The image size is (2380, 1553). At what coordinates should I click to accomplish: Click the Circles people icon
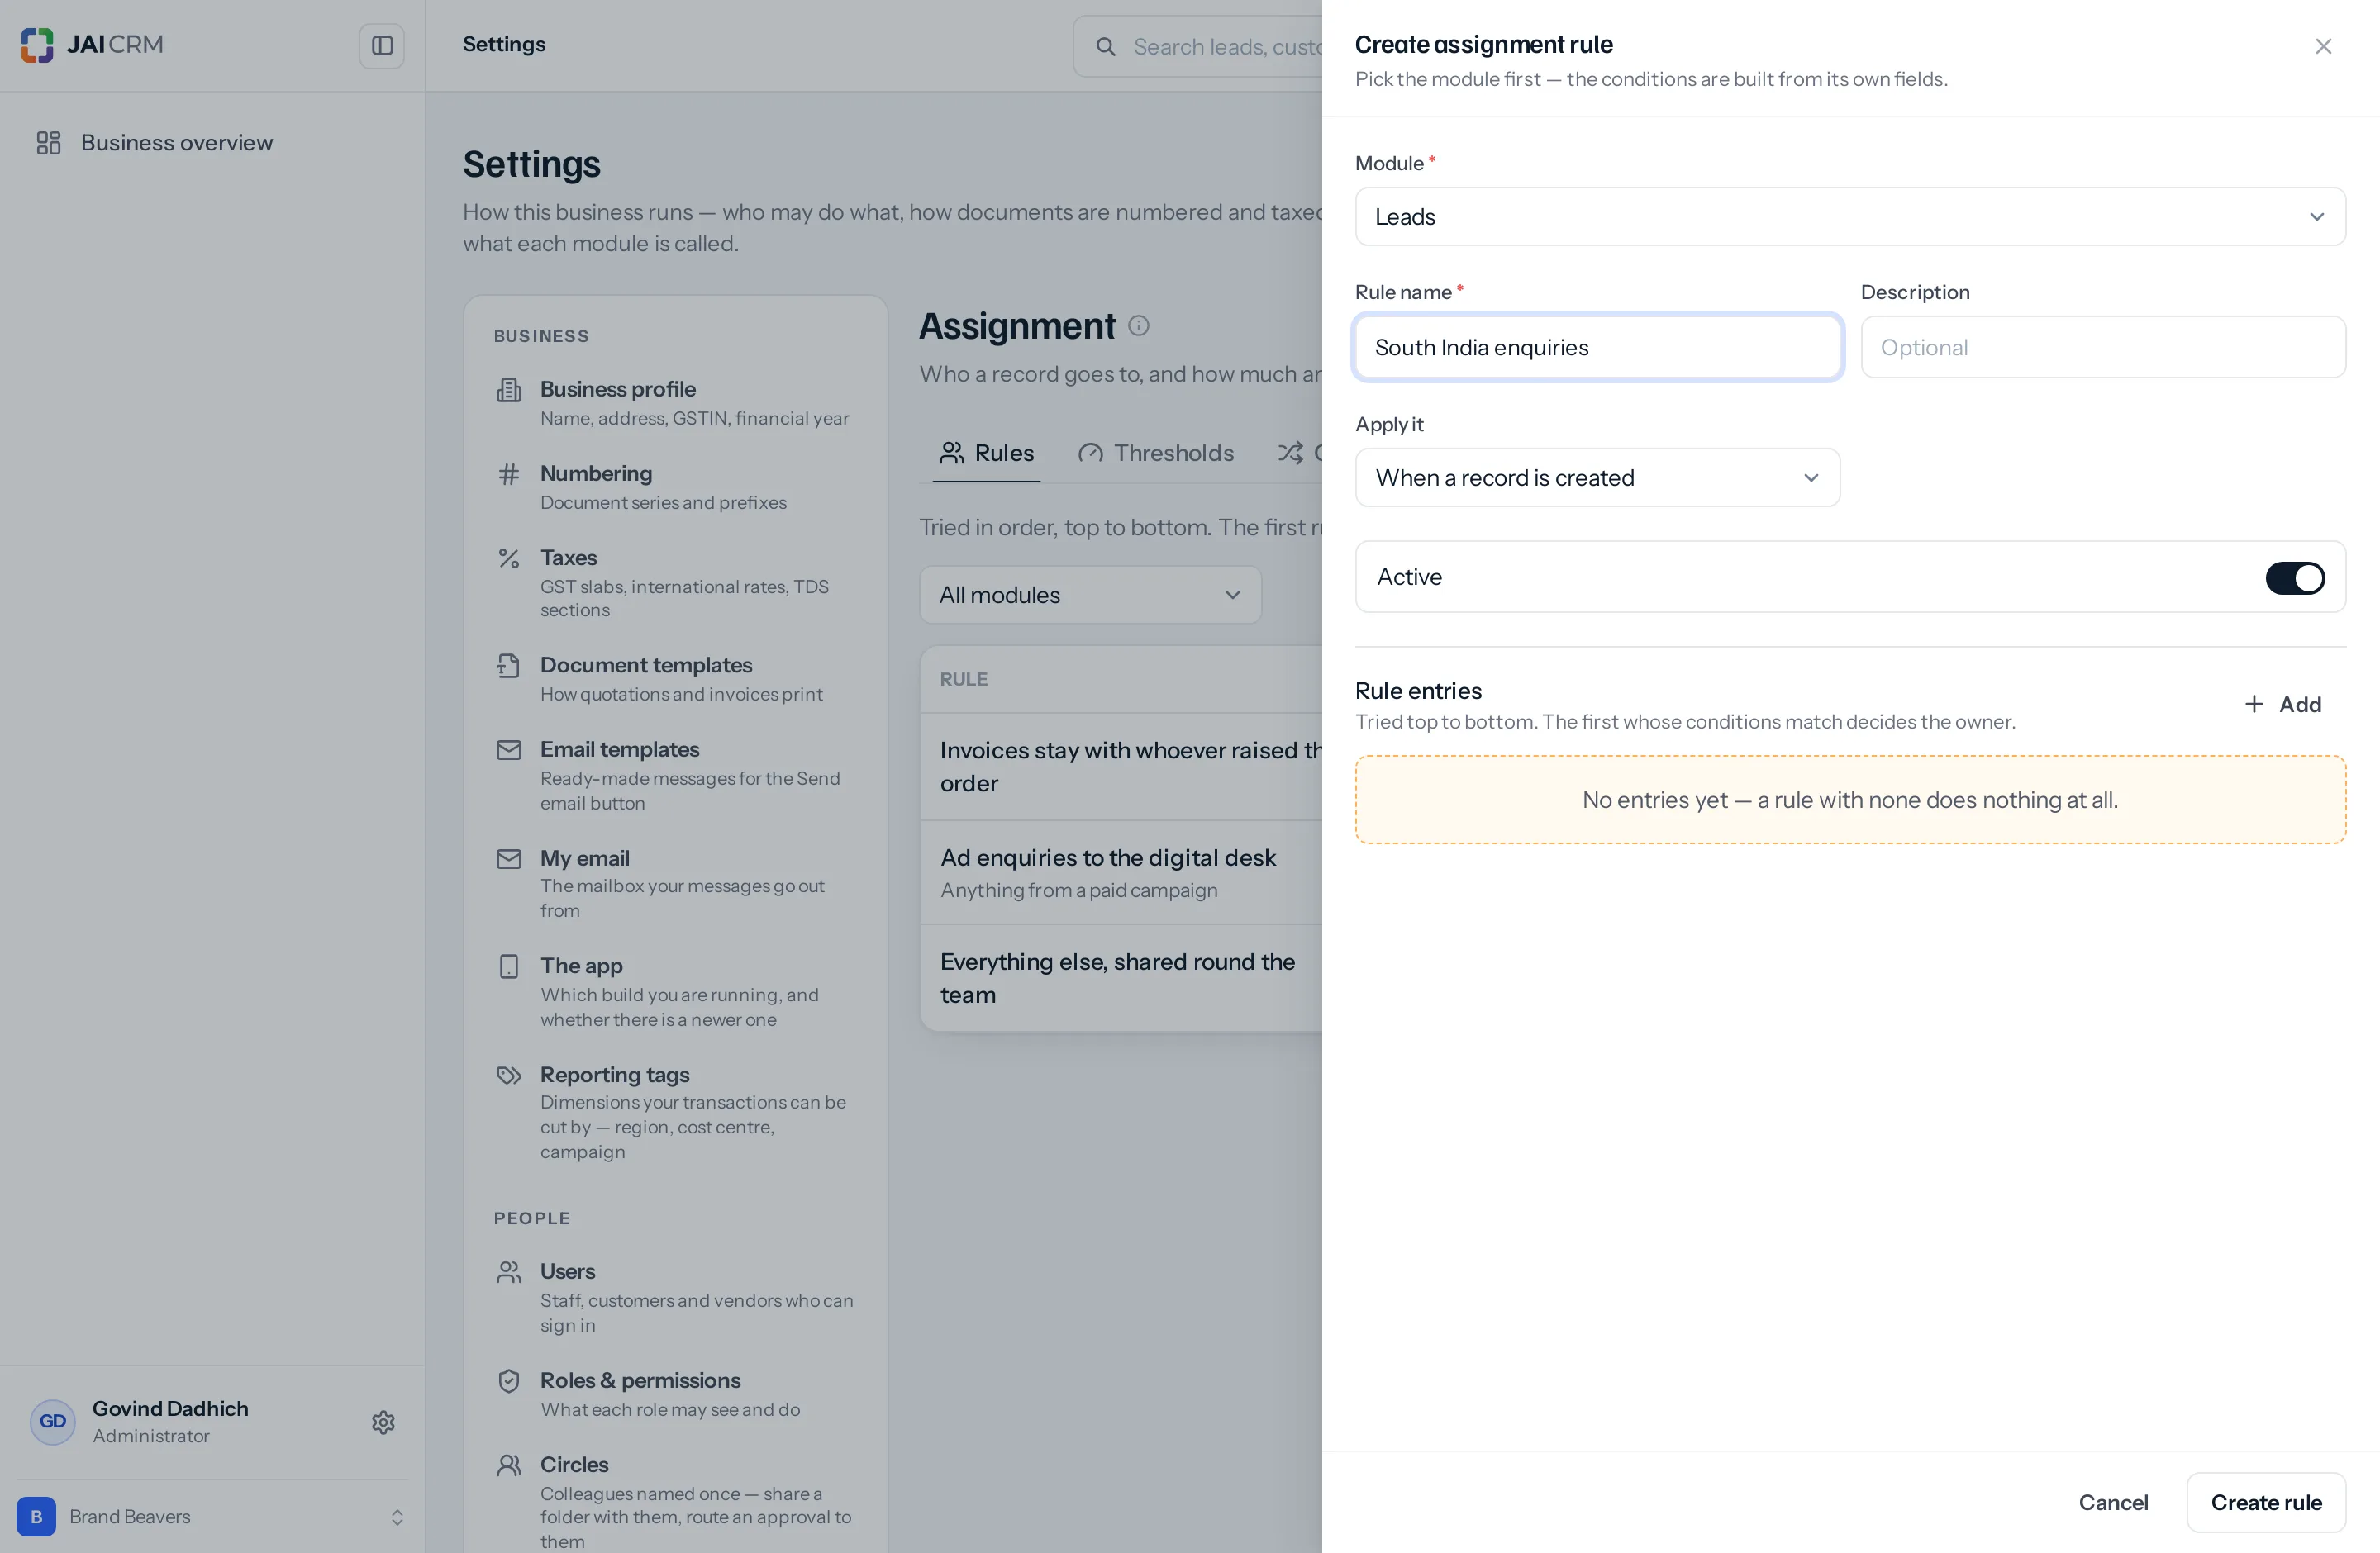(x=509, y=1465)
